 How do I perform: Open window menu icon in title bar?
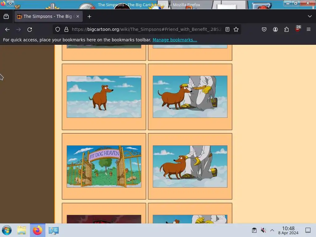(2, 3)
